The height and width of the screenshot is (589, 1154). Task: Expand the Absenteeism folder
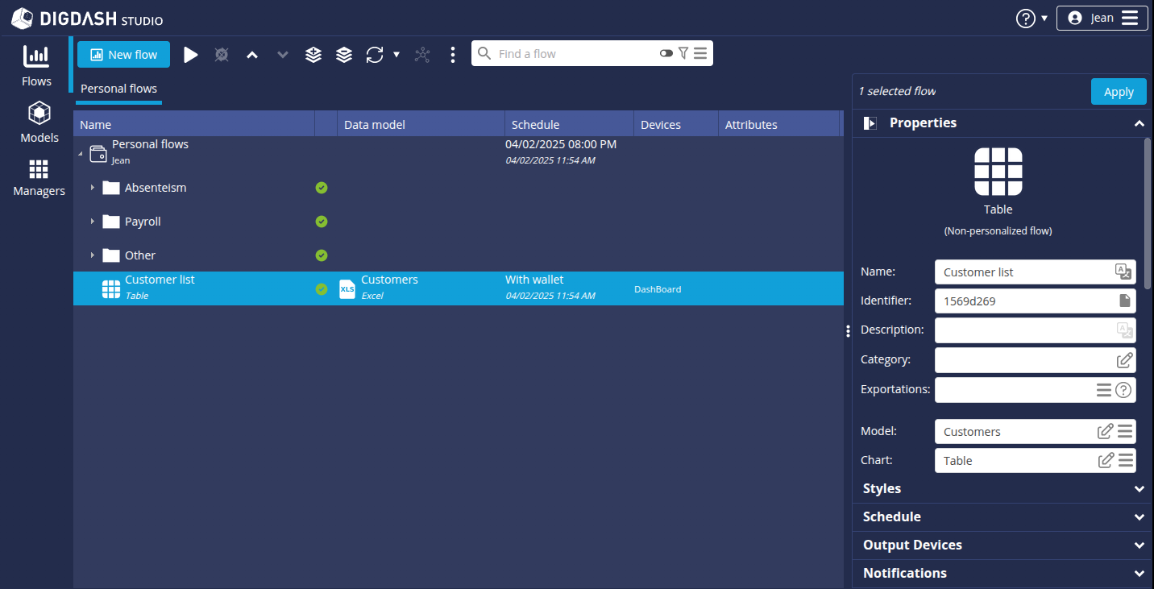click(x=93, y=188)
